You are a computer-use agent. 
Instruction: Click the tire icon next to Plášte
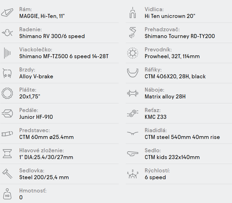click(7, 93)
